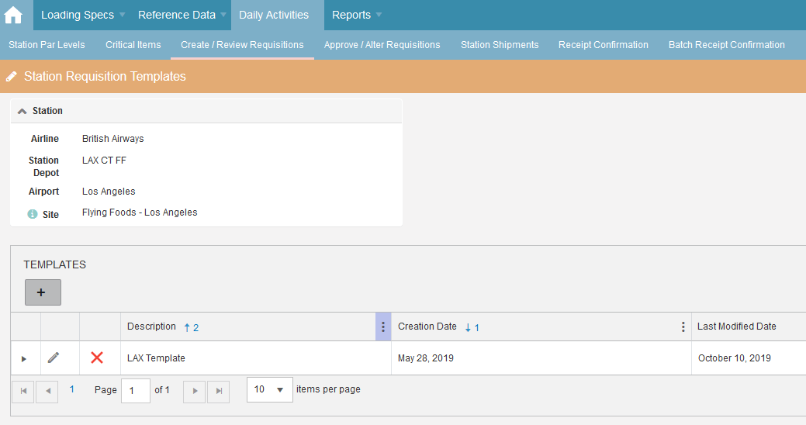Open Batch Receipt Confirmation tab
This screenshot has width=806, height=425.
726,45
